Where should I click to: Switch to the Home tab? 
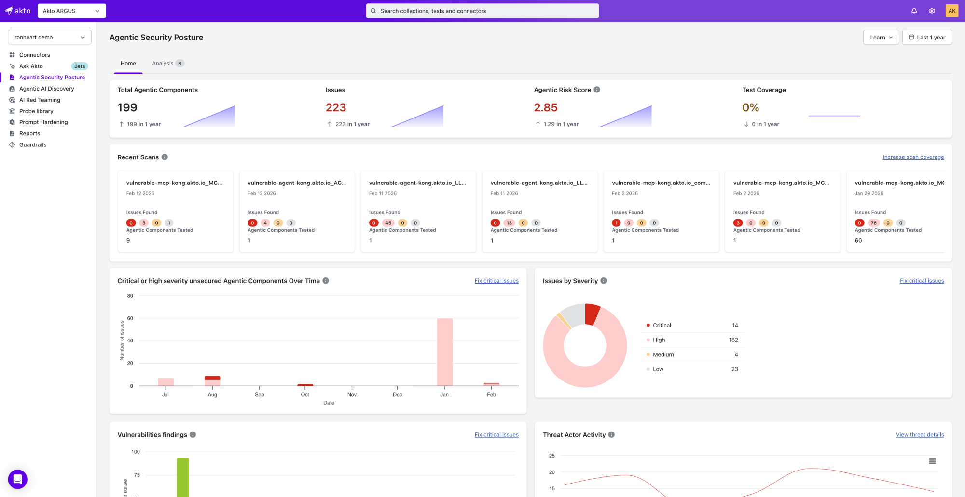pos(128,63)
